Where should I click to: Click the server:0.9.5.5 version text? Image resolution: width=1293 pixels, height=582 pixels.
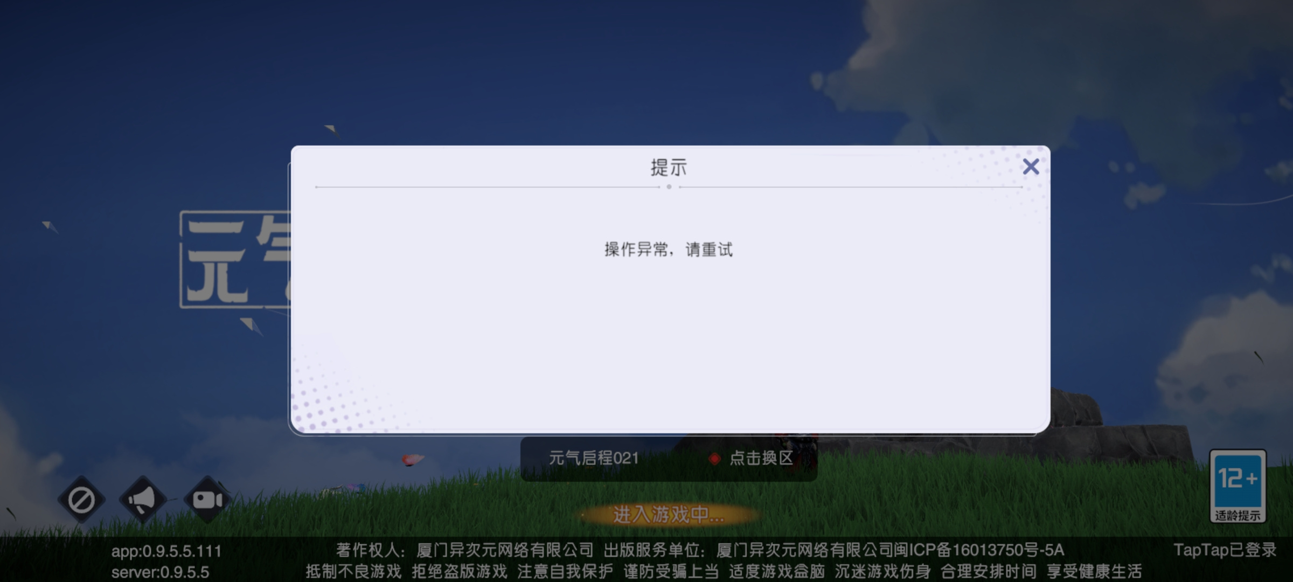[x=160, y=572]
